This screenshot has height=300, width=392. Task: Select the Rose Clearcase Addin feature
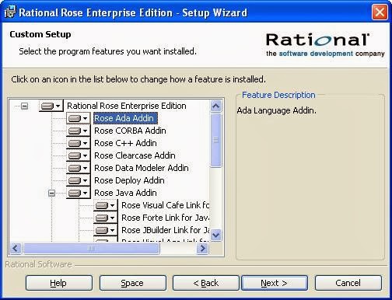(135, 155)
